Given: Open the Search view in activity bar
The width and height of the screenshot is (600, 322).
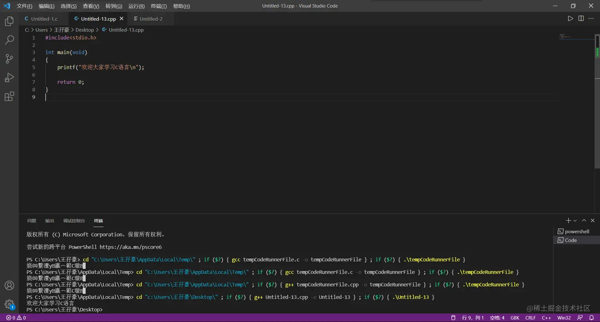Looking at the screenshot, I should [9, 40].
